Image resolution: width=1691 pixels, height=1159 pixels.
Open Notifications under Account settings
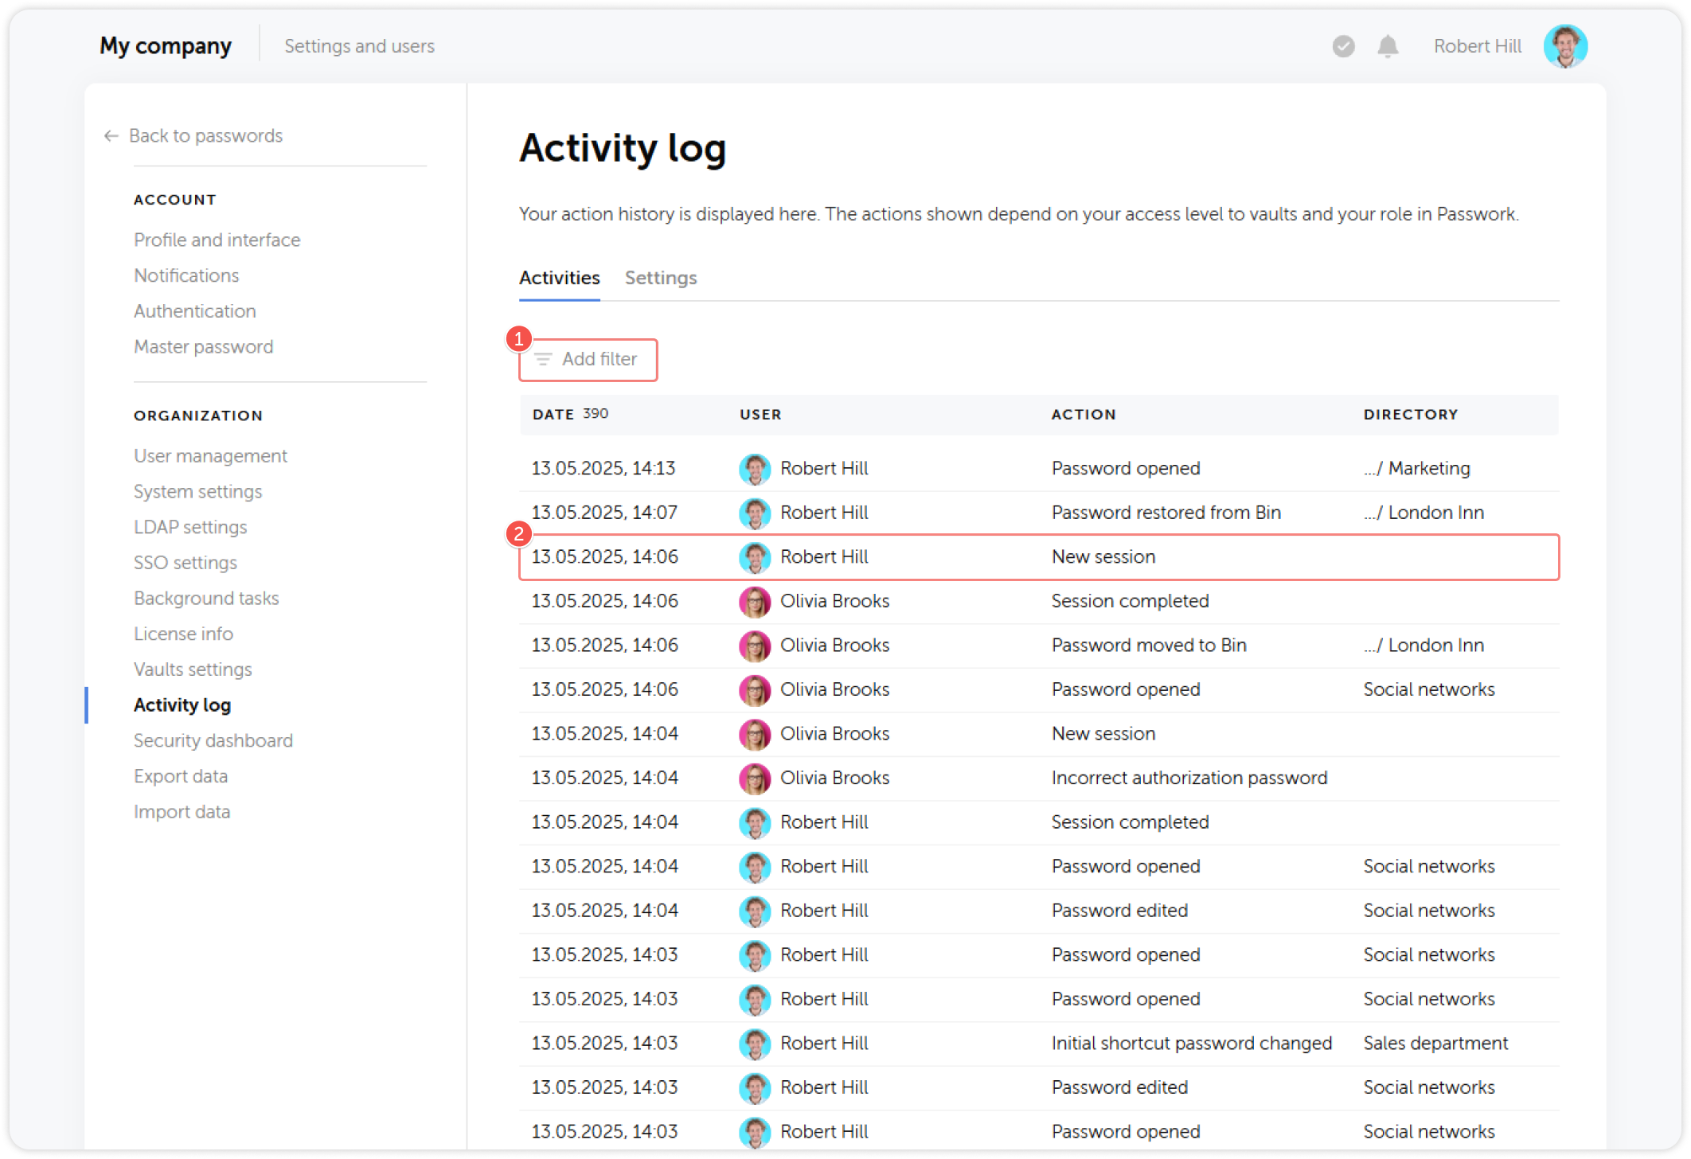(x=186, y=275)
